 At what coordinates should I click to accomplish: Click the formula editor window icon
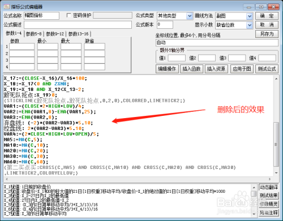point(7,6)
